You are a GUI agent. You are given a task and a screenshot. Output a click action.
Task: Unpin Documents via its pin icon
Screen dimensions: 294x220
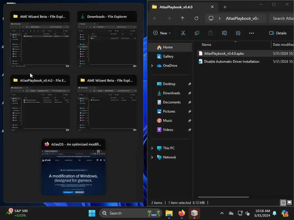click(189, 102)
